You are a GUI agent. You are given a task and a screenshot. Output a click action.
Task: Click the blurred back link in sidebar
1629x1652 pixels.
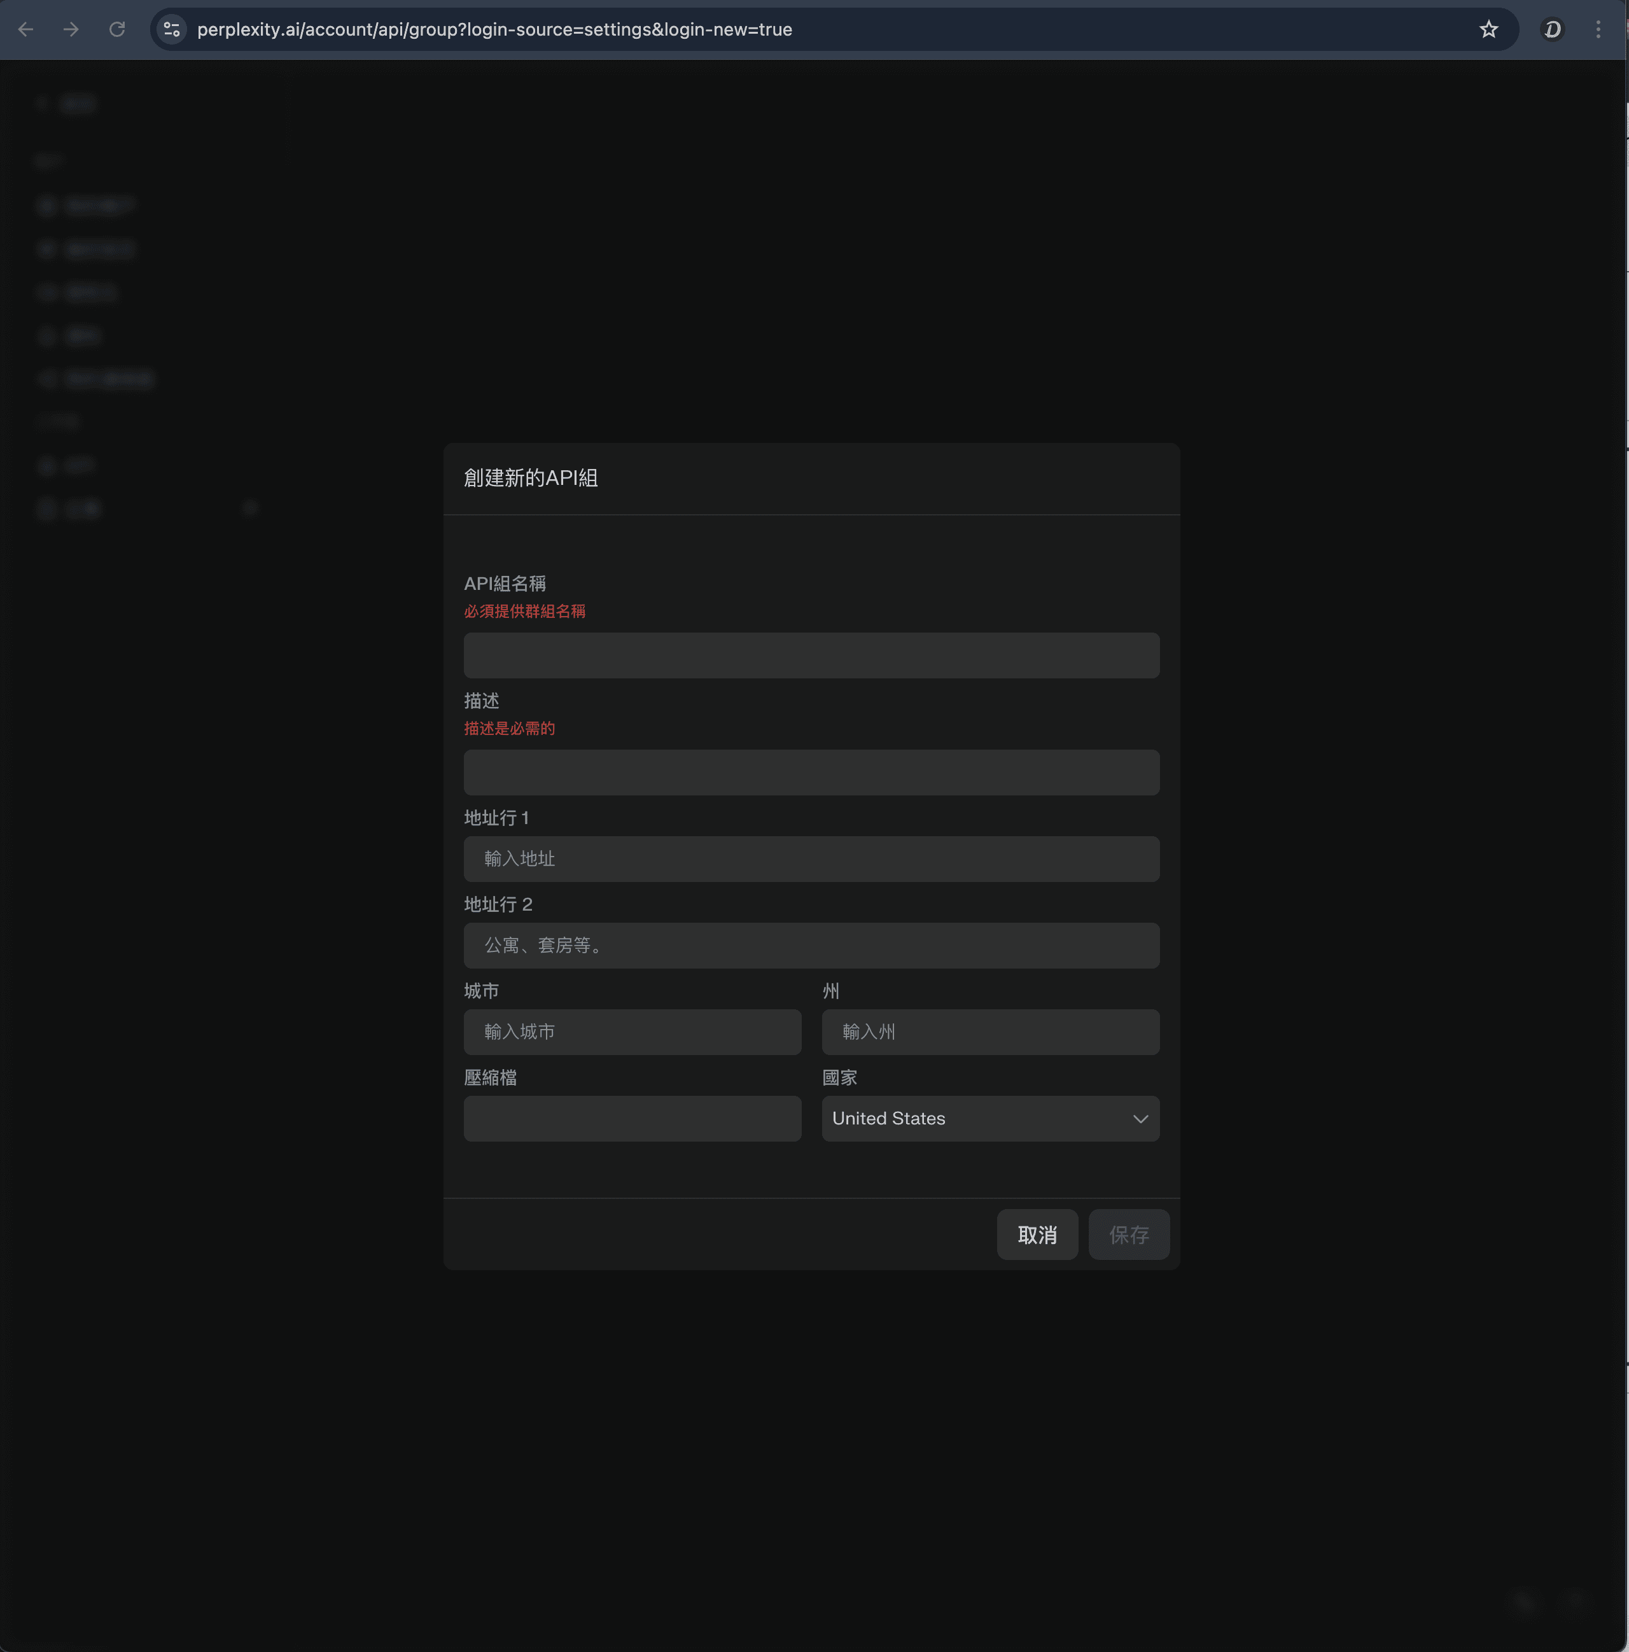click(69, 104)
